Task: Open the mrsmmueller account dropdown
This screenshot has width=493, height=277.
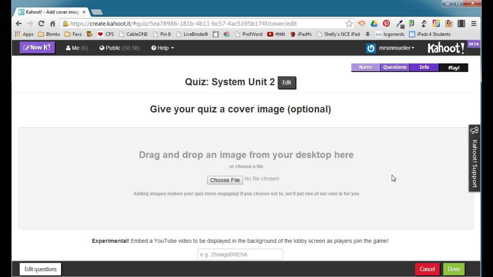Action: [x=396, y=48]
